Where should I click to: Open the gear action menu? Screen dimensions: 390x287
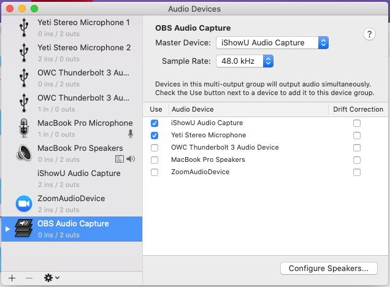tap(52, 278)
